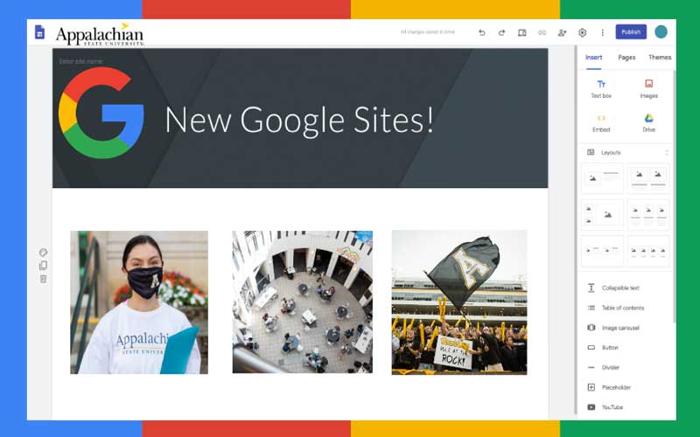Select the single image with text layout
This screenshot has width=700, height=437.
[602, 178]
